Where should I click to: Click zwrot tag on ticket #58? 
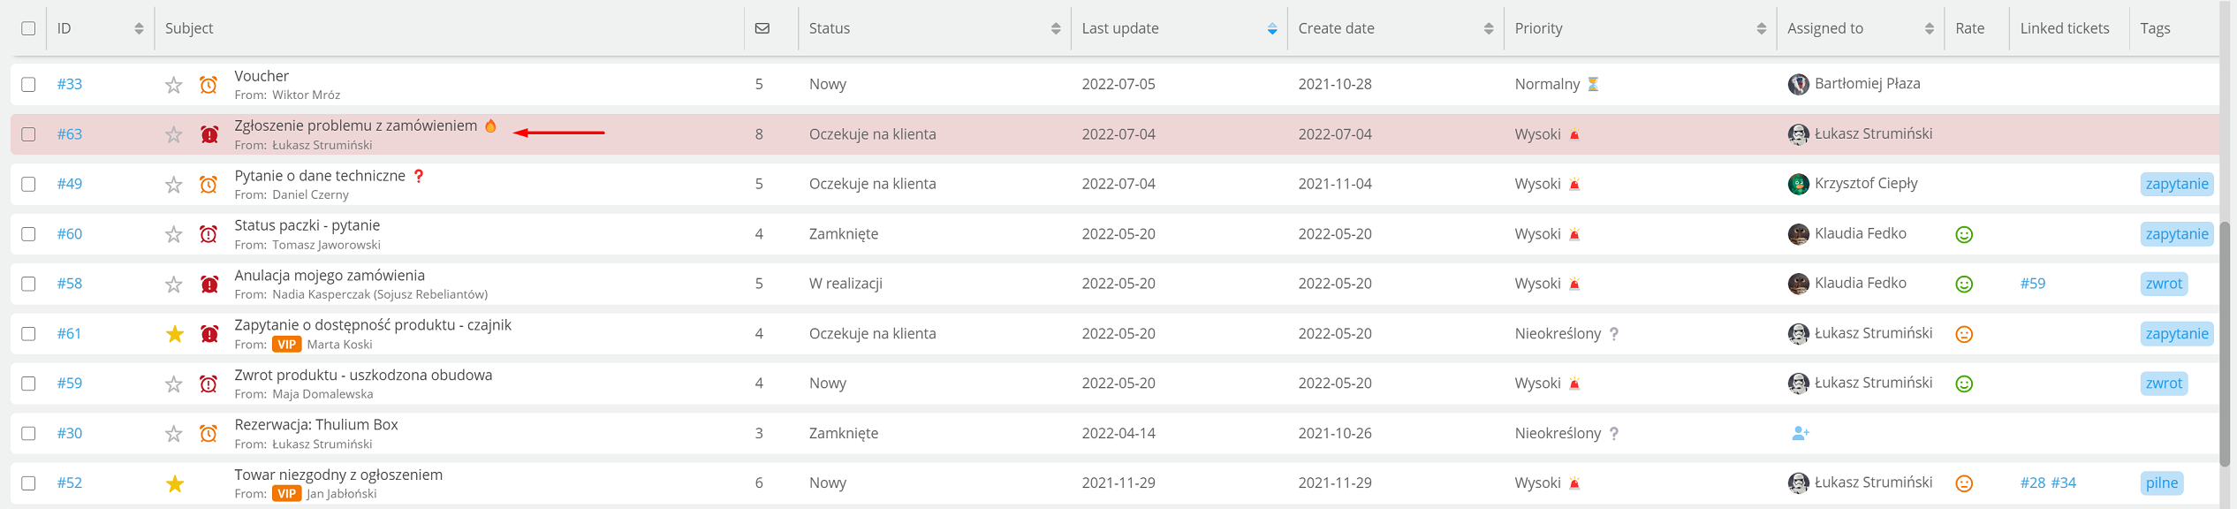pyautogui.click(x=2164, y=284)
